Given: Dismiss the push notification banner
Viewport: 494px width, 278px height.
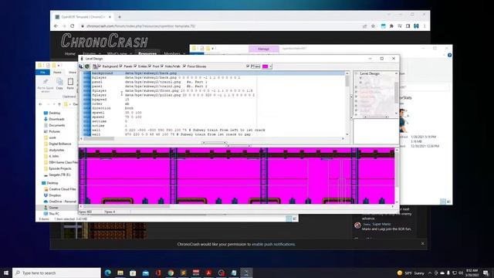Looking at the screenshot, I should (423, 244).
